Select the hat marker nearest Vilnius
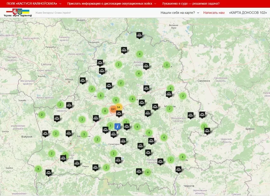This screenshot has width=270, height=196. [83, 80]
